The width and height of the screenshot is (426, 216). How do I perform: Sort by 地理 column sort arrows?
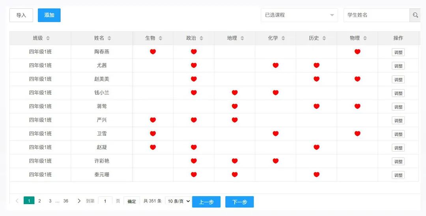click(x=242, y=38)
